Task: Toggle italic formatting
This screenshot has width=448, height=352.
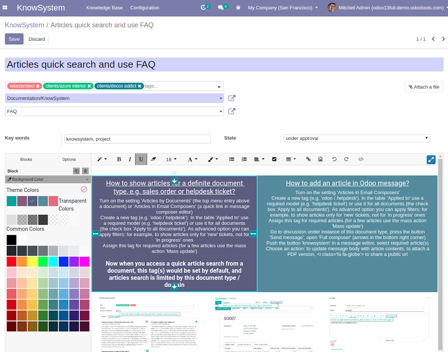Action: (130, 159)
